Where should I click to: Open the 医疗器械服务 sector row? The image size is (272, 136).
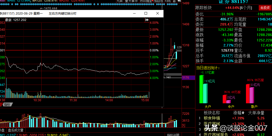tap(216, 134)
